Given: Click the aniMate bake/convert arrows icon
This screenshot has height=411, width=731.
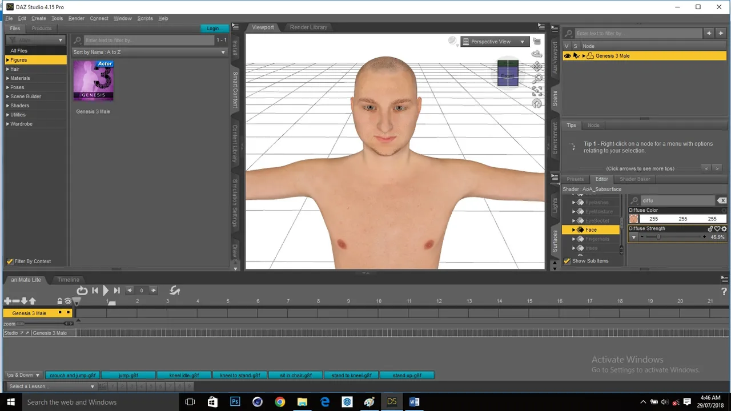Looking at the screenshot, I should click(175, 291).
